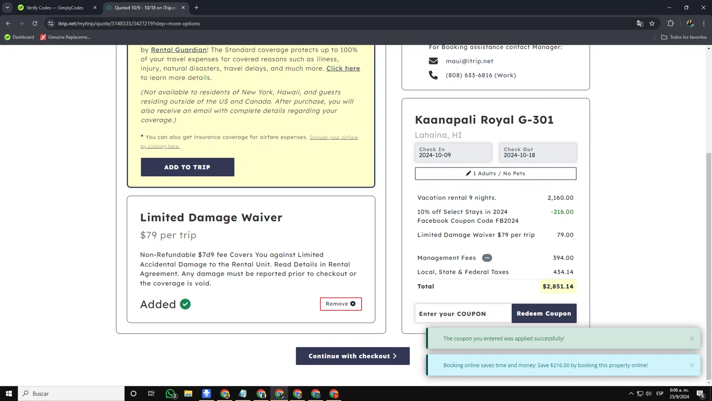The image size is (712, 401).
Task: Open the Dashboard bookmark
Action: (19, 37)
